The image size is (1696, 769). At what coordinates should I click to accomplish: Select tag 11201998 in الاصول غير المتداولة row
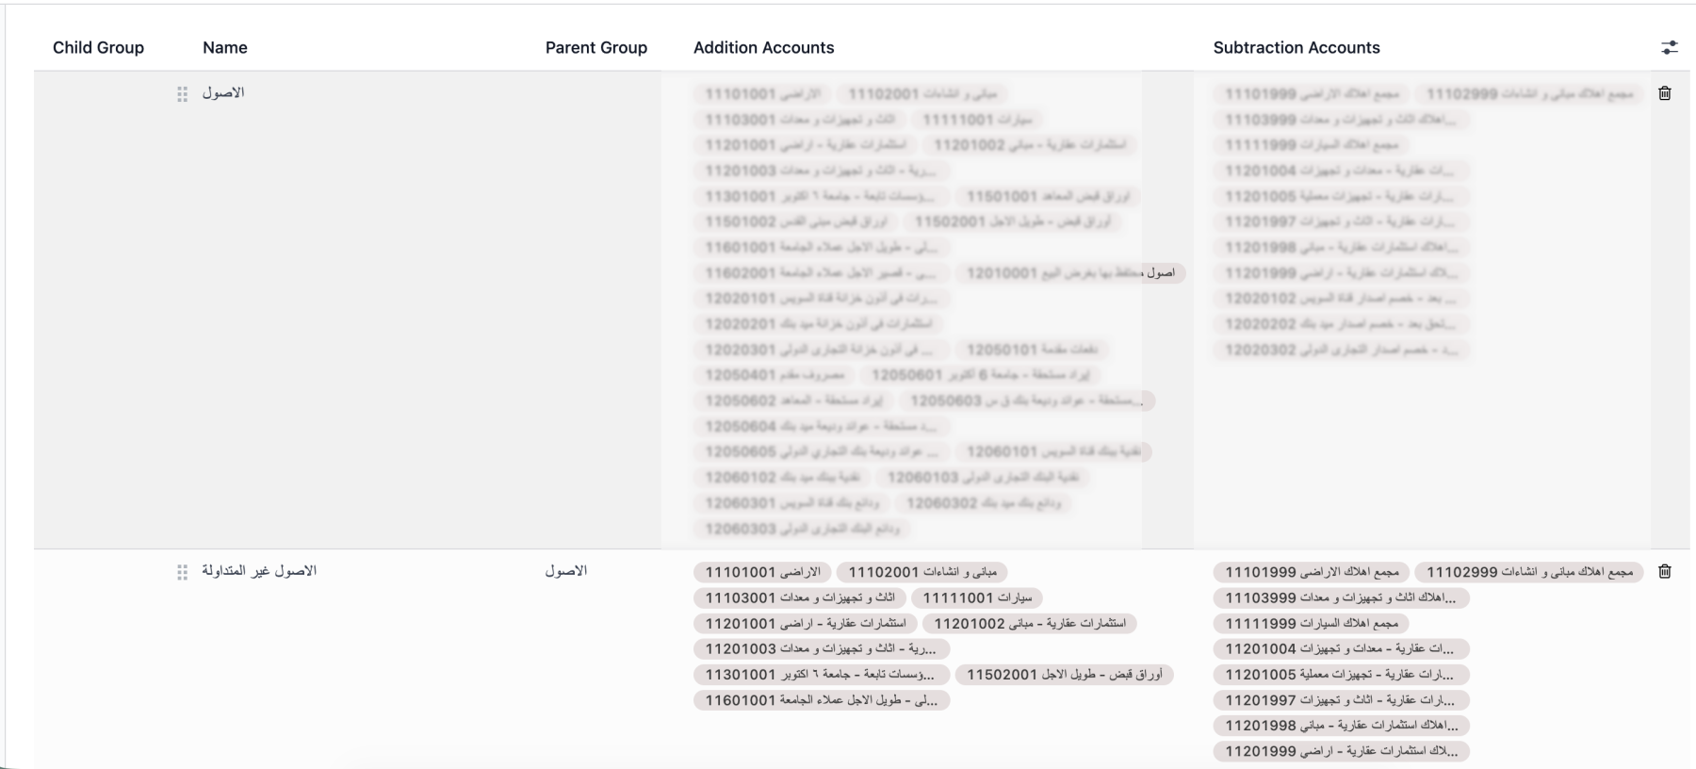1342,726
